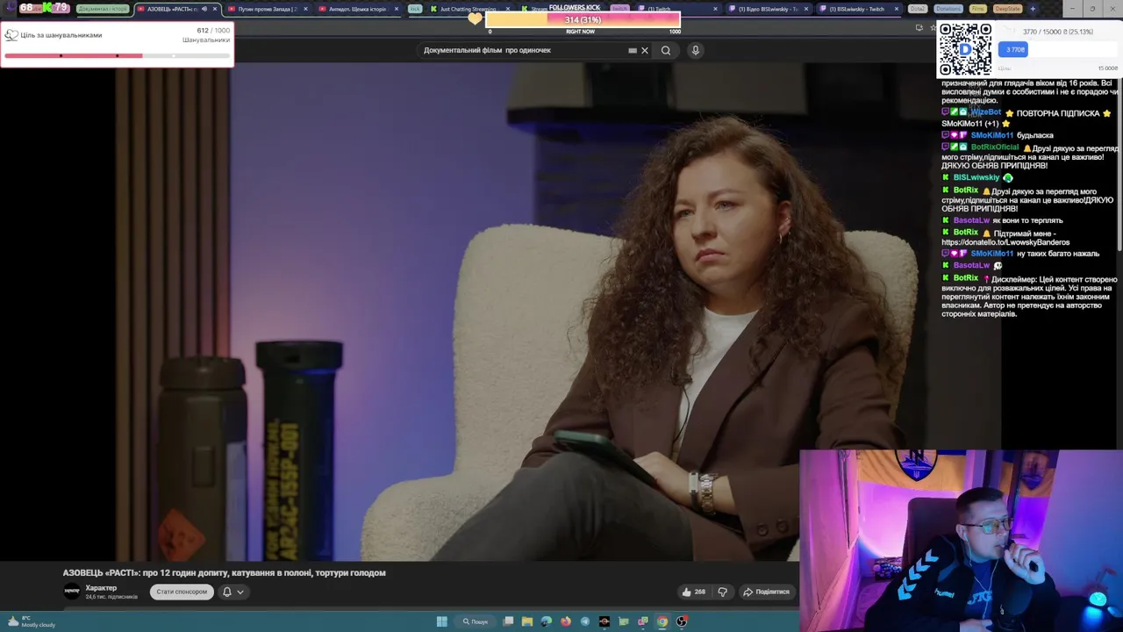1123x632 pixels.
Task: Launch Firefox from the taskbar
Action: click(565, 621)
